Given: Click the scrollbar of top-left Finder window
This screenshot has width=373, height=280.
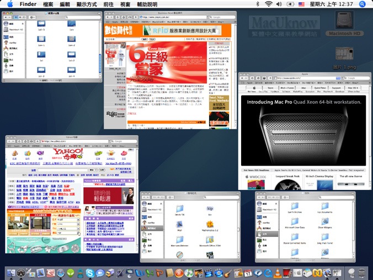Looking at the screenshot, I should 100,50.
